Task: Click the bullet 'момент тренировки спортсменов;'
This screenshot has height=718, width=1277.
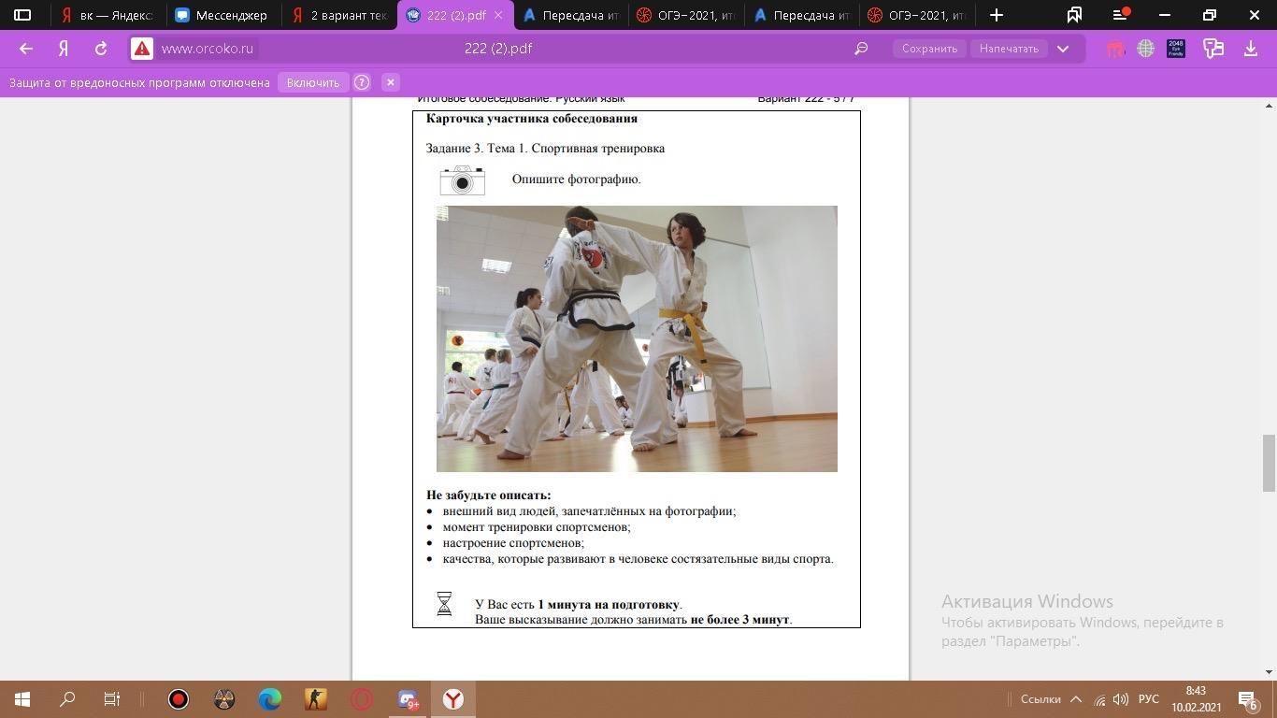Action: pos(537,527)
